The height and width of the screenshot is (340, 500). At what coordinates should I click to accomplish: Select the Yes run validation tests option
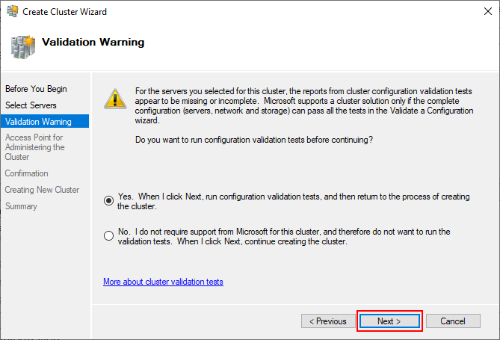pyautogui.click(x=108, y=200)
